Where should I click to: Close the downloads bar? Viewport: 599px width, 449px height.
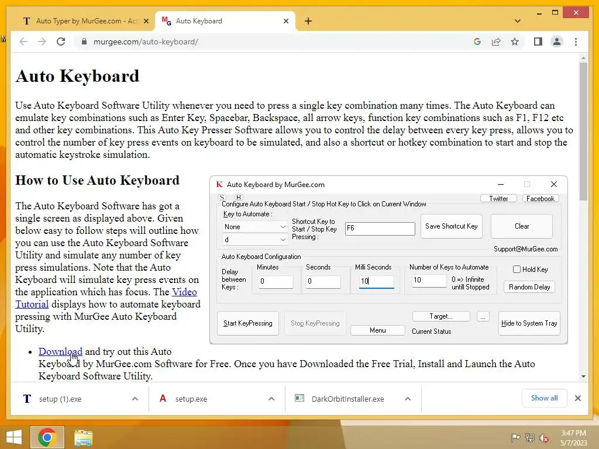coord(577,398)
